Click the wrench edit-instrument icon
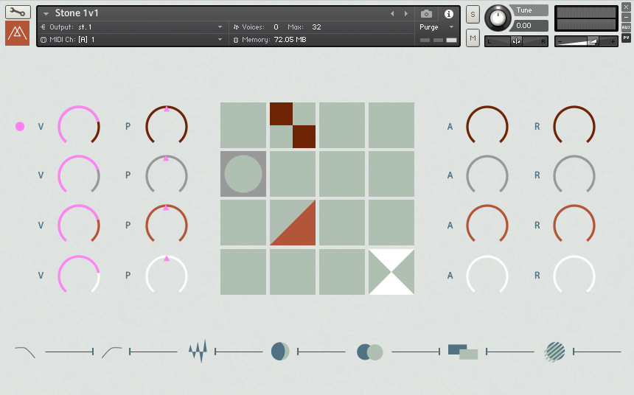The width and height of the screenshot is (634, 395). pyautogui.click(x=18, y=13)
